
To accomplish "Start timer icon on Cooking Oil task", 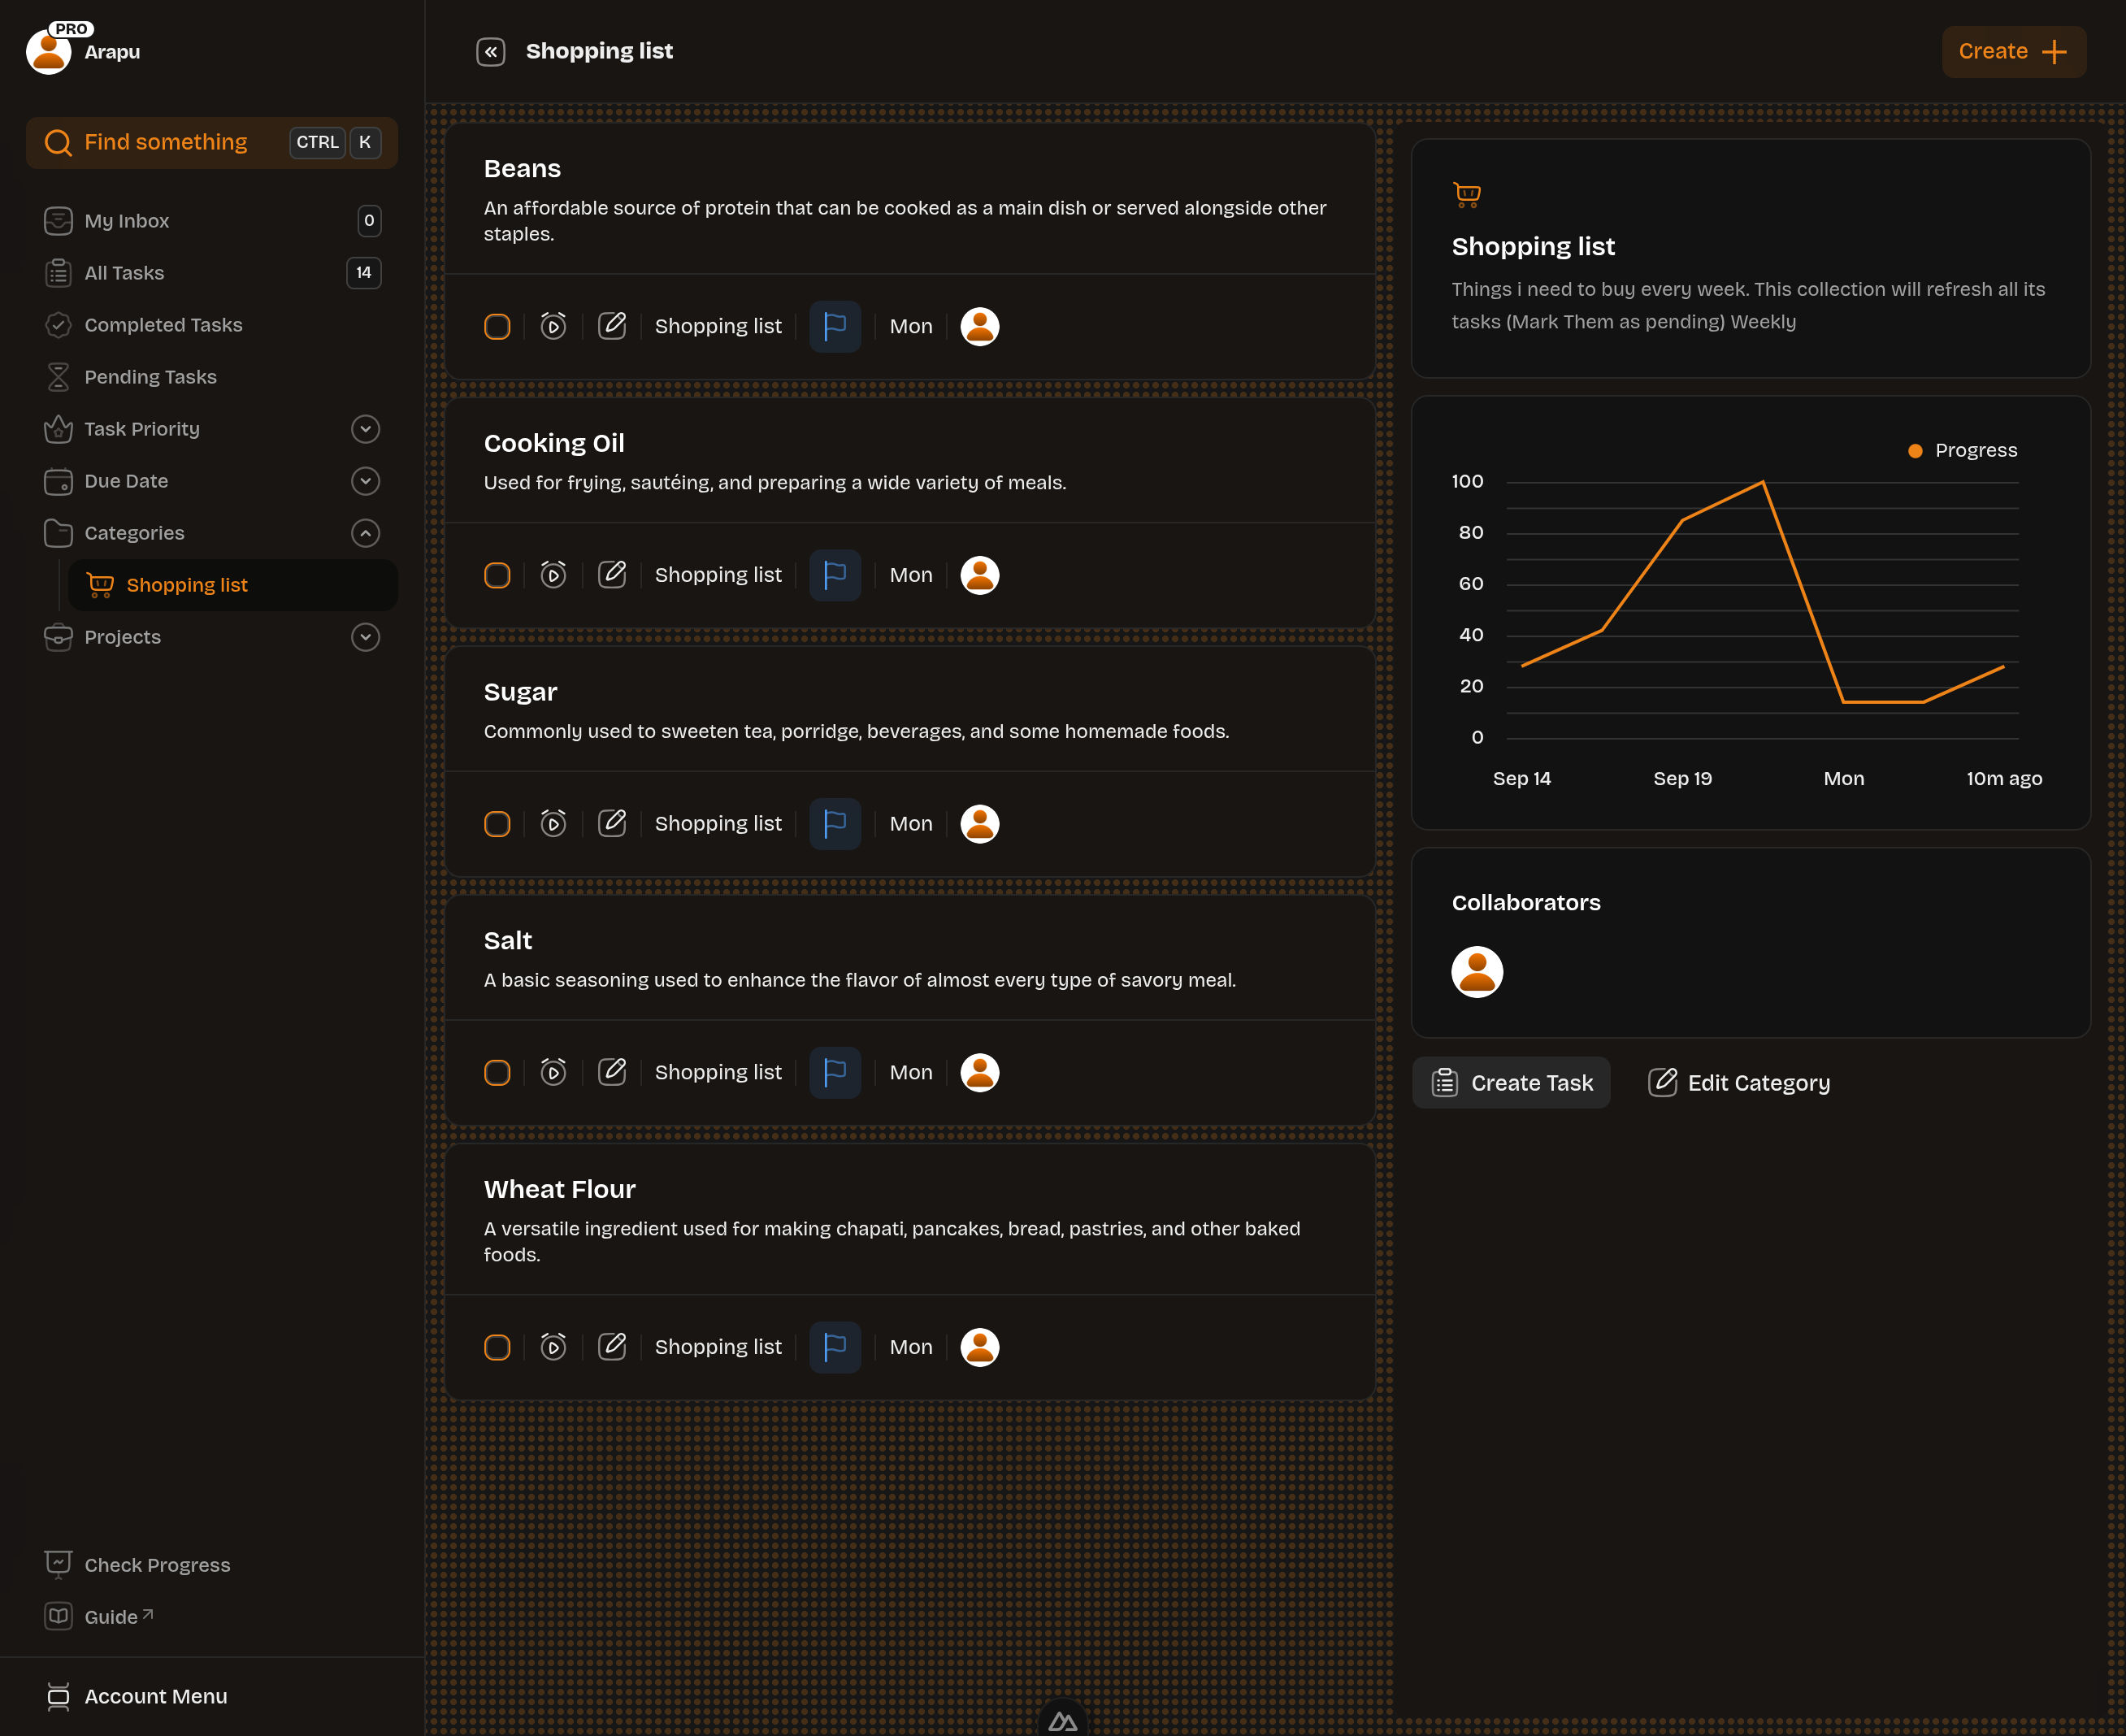I will coord(553,575).
